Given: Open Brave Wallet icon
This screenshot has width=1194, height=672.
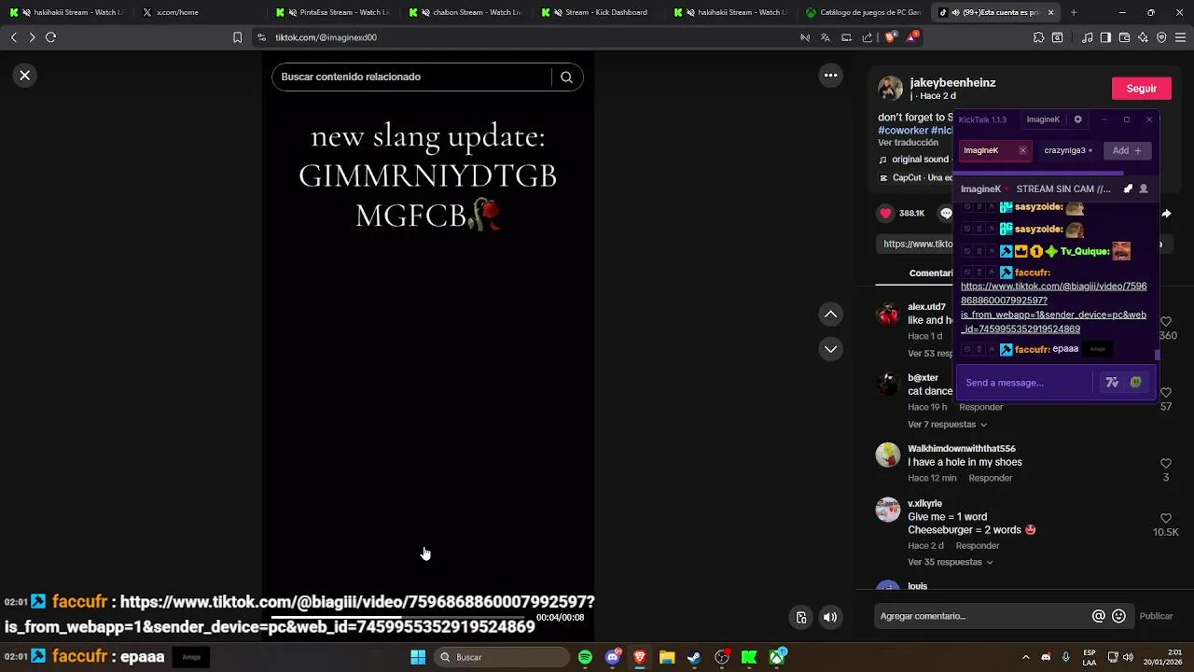Looking at the screenshot, I should click(1124, 37).
